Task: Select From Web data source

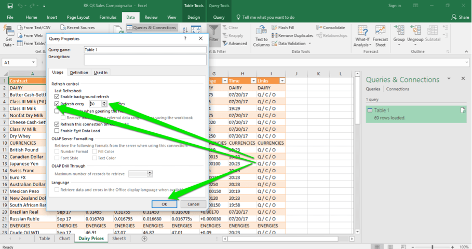Action: click(x=30, y=35)
